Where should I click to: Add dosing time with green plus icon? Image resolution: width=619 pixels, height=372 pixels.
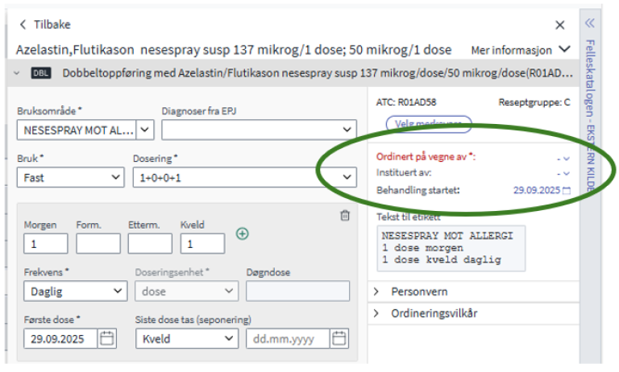(x=242, y=234)
